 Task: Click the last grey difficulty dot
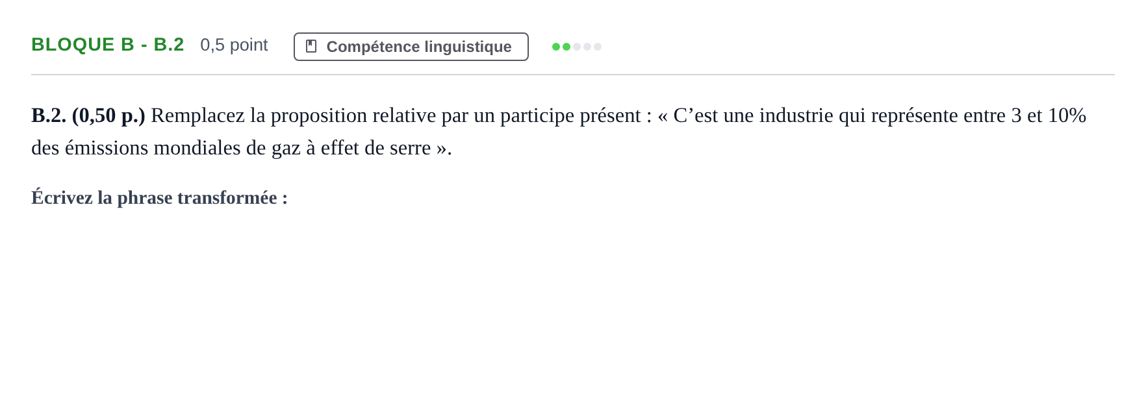point(598,47)
